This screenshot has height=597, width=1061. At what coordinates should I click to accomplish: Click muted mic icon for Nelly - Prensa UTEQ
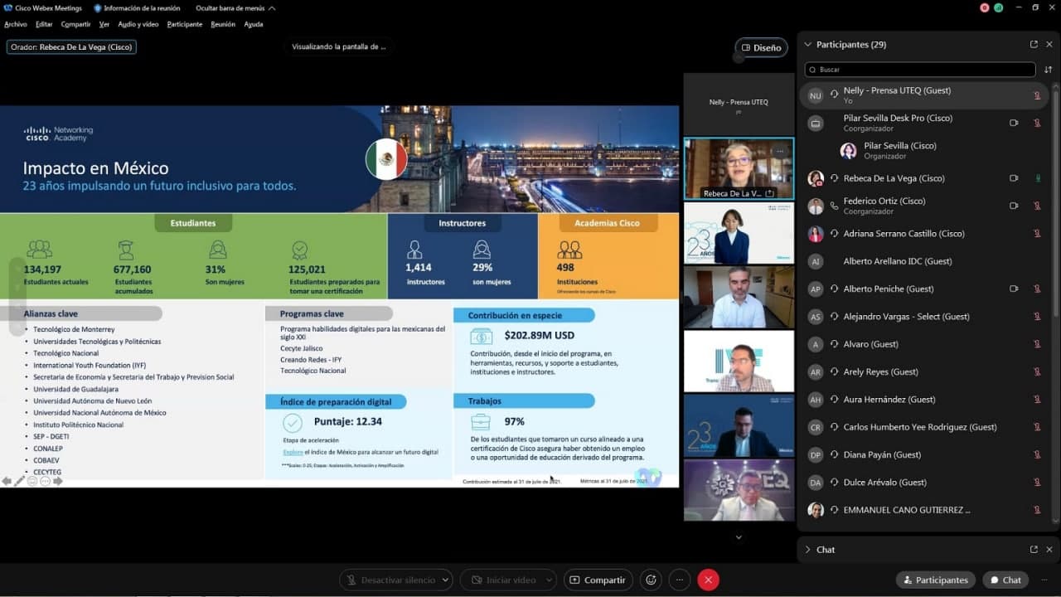point(1037,95)
